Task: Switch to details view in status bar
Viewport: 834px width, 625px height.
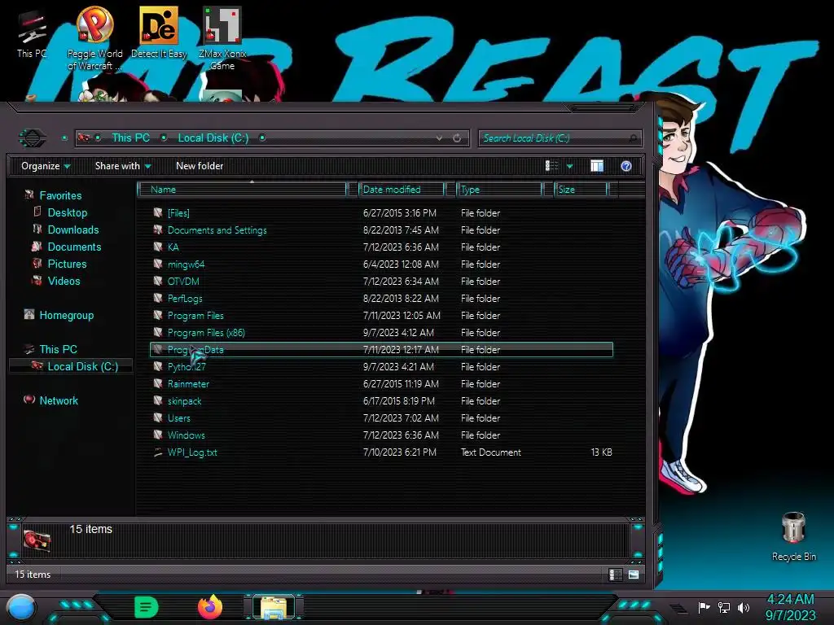Action: coord(616,575)
